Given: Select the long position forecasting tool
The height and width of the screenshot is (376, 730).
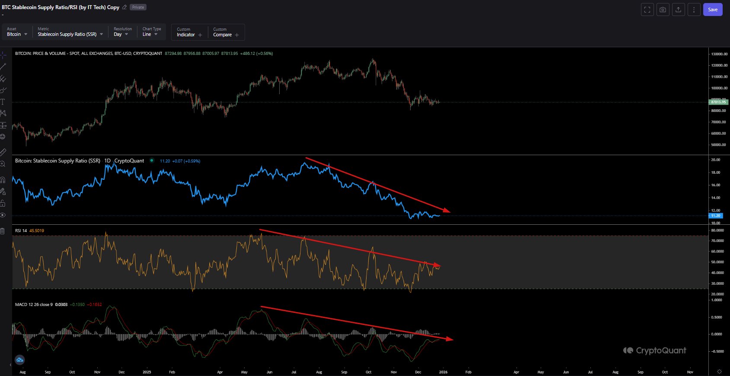Looking at the screenshot, I should coord(3,125).
